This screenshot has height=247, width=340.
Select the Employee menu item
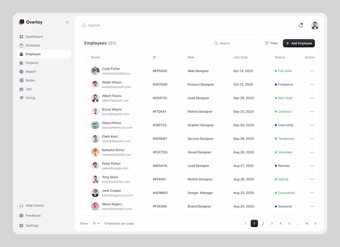pos(44,54)
